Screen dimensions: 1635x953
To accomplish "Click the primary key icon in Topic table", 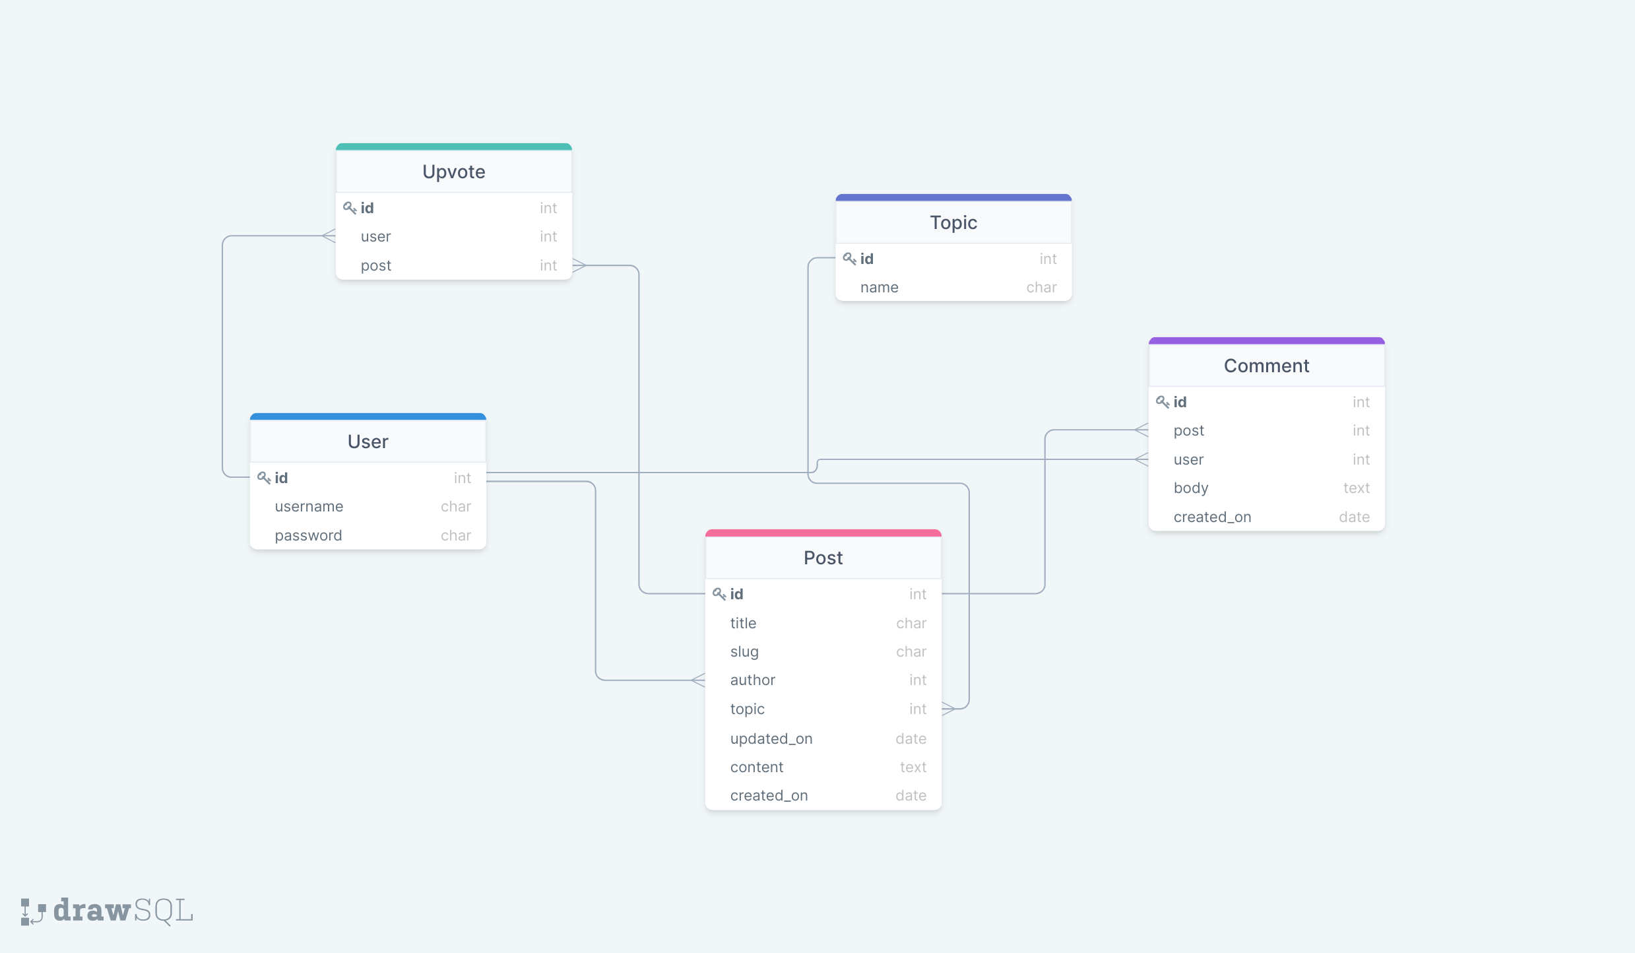I will tap(849, 259).
